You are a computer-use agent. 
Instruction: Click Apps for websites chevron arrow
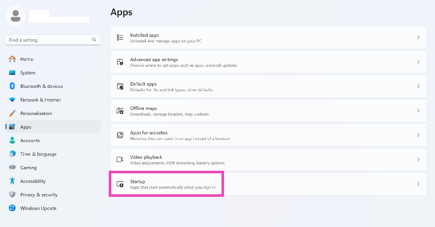[x=418, y=135]
